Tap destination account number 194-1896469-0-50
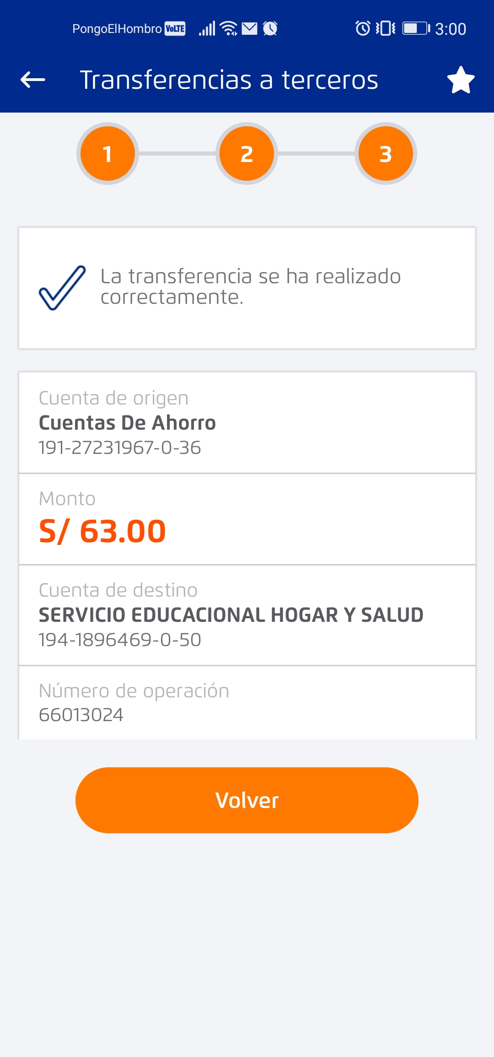 [120, 640]
